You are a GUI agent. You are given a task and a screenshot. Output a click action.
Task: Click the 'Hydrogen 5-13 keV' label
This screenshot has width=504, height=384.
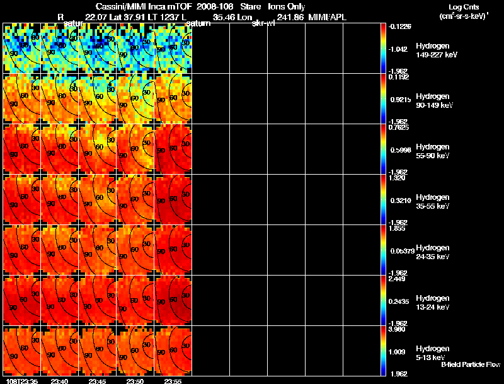(x=433, y=353)
